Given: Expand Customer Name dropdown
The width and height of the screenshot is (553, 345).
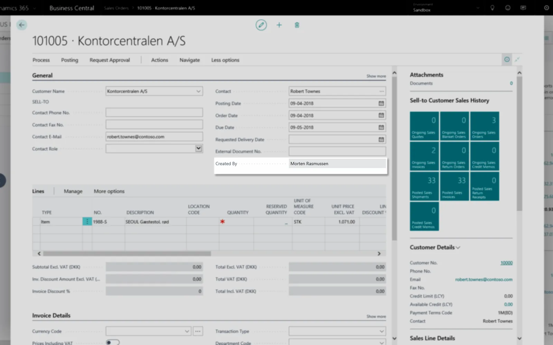Looking at the screenshot, I should 198,91.
